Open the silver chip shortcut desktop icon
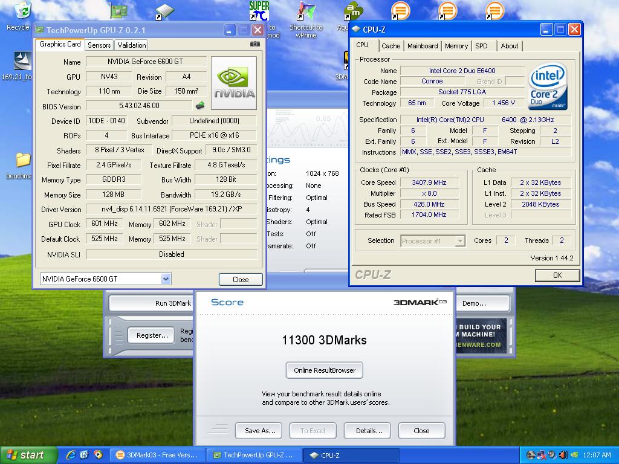This screenshot has height=464, width=619. click(164, 11)
